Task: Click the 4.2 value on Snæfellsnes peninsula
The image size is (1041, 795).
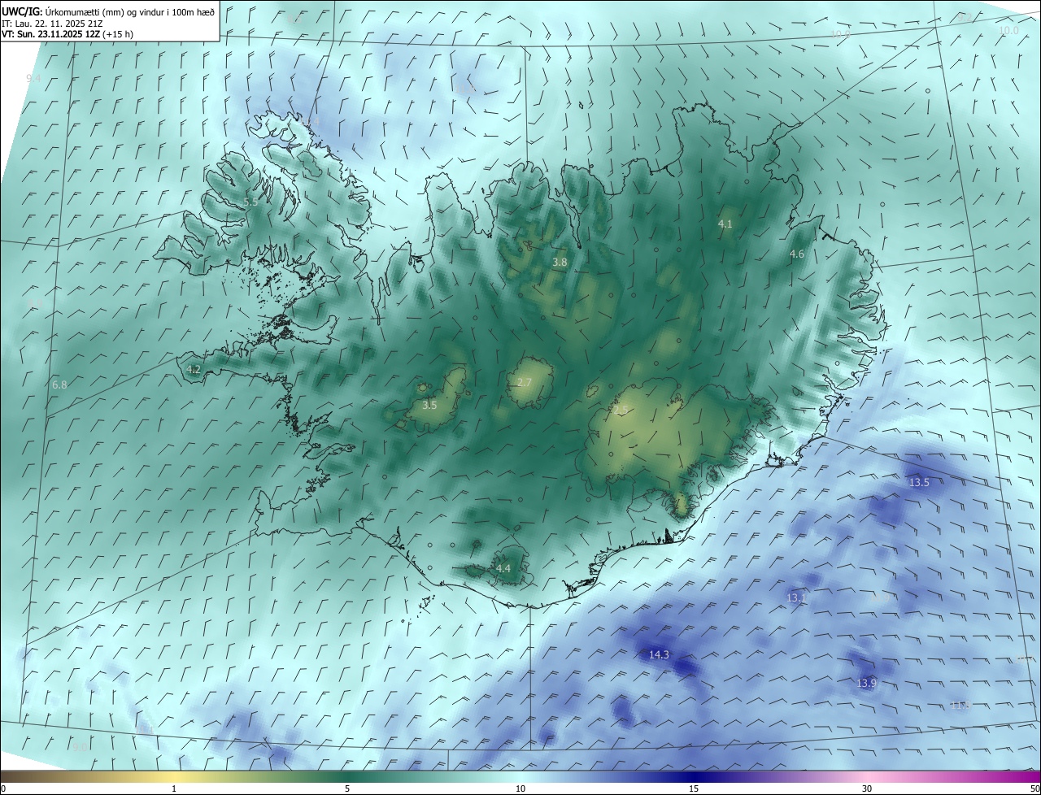Action: click(x=194, y=369)
